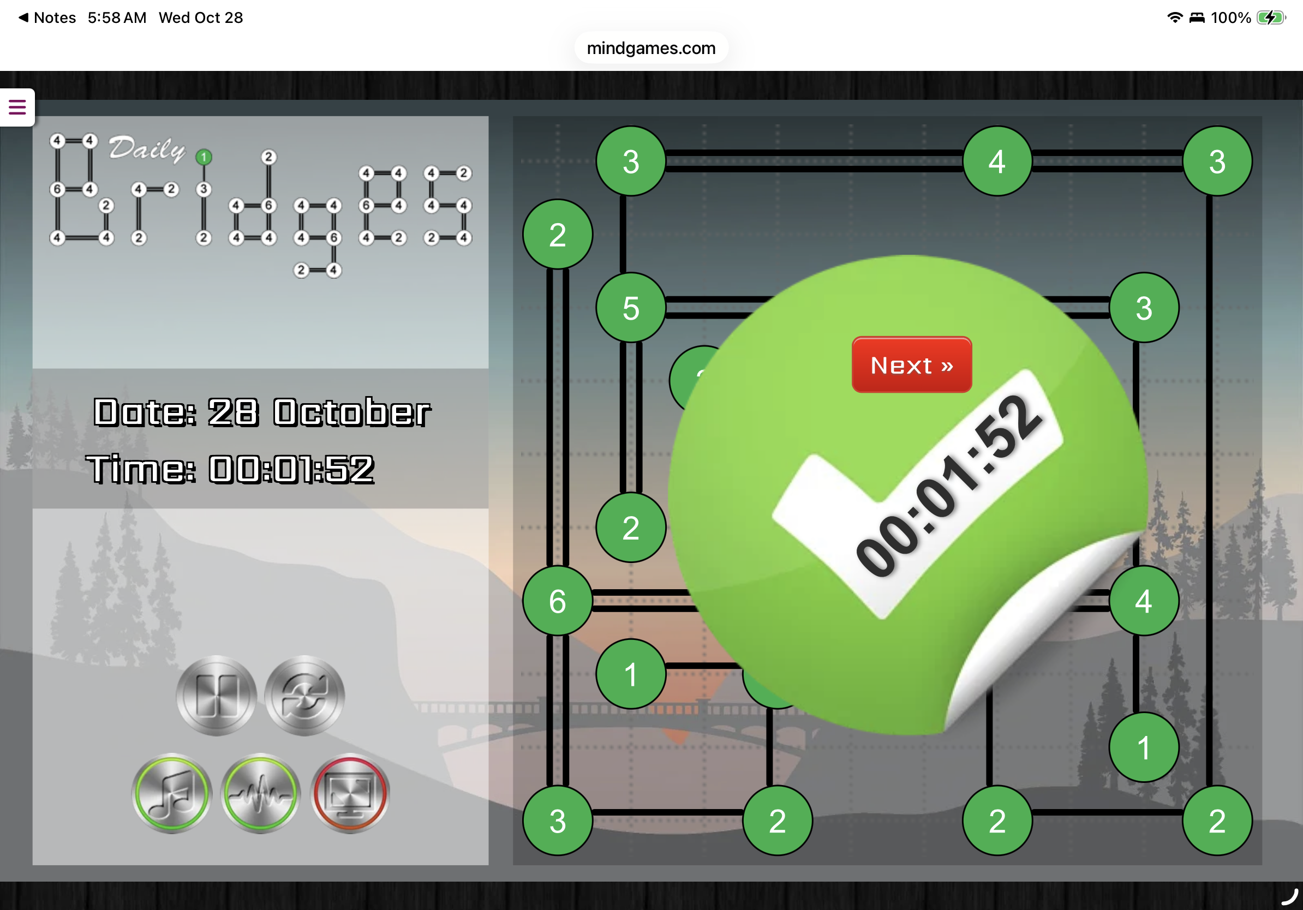Go back to Notes app

tap(46, 17)
